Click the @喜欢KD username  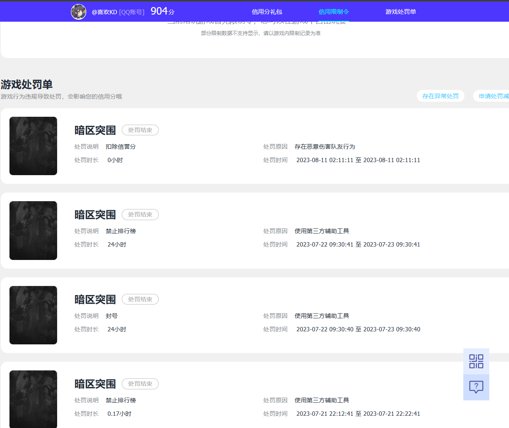pos(104,12)
